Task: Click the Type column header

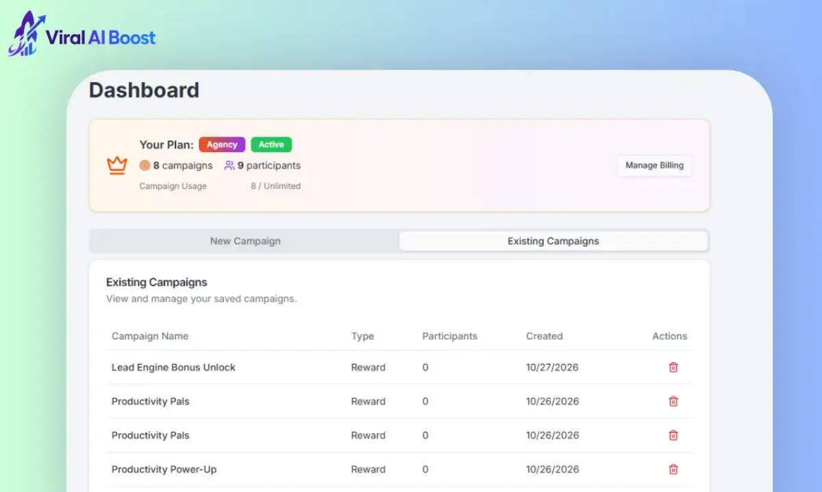Action: 362,336
